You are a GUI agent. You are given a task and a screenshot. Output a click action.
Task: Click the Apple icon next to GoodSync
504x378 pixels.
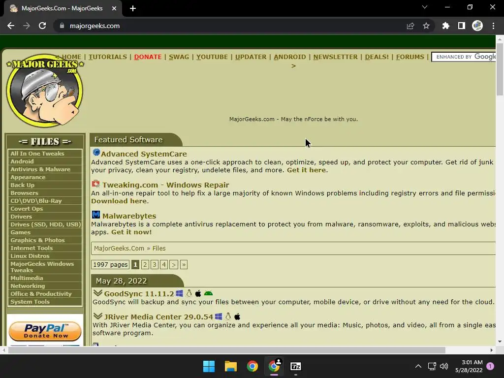[x=198, y=293]
